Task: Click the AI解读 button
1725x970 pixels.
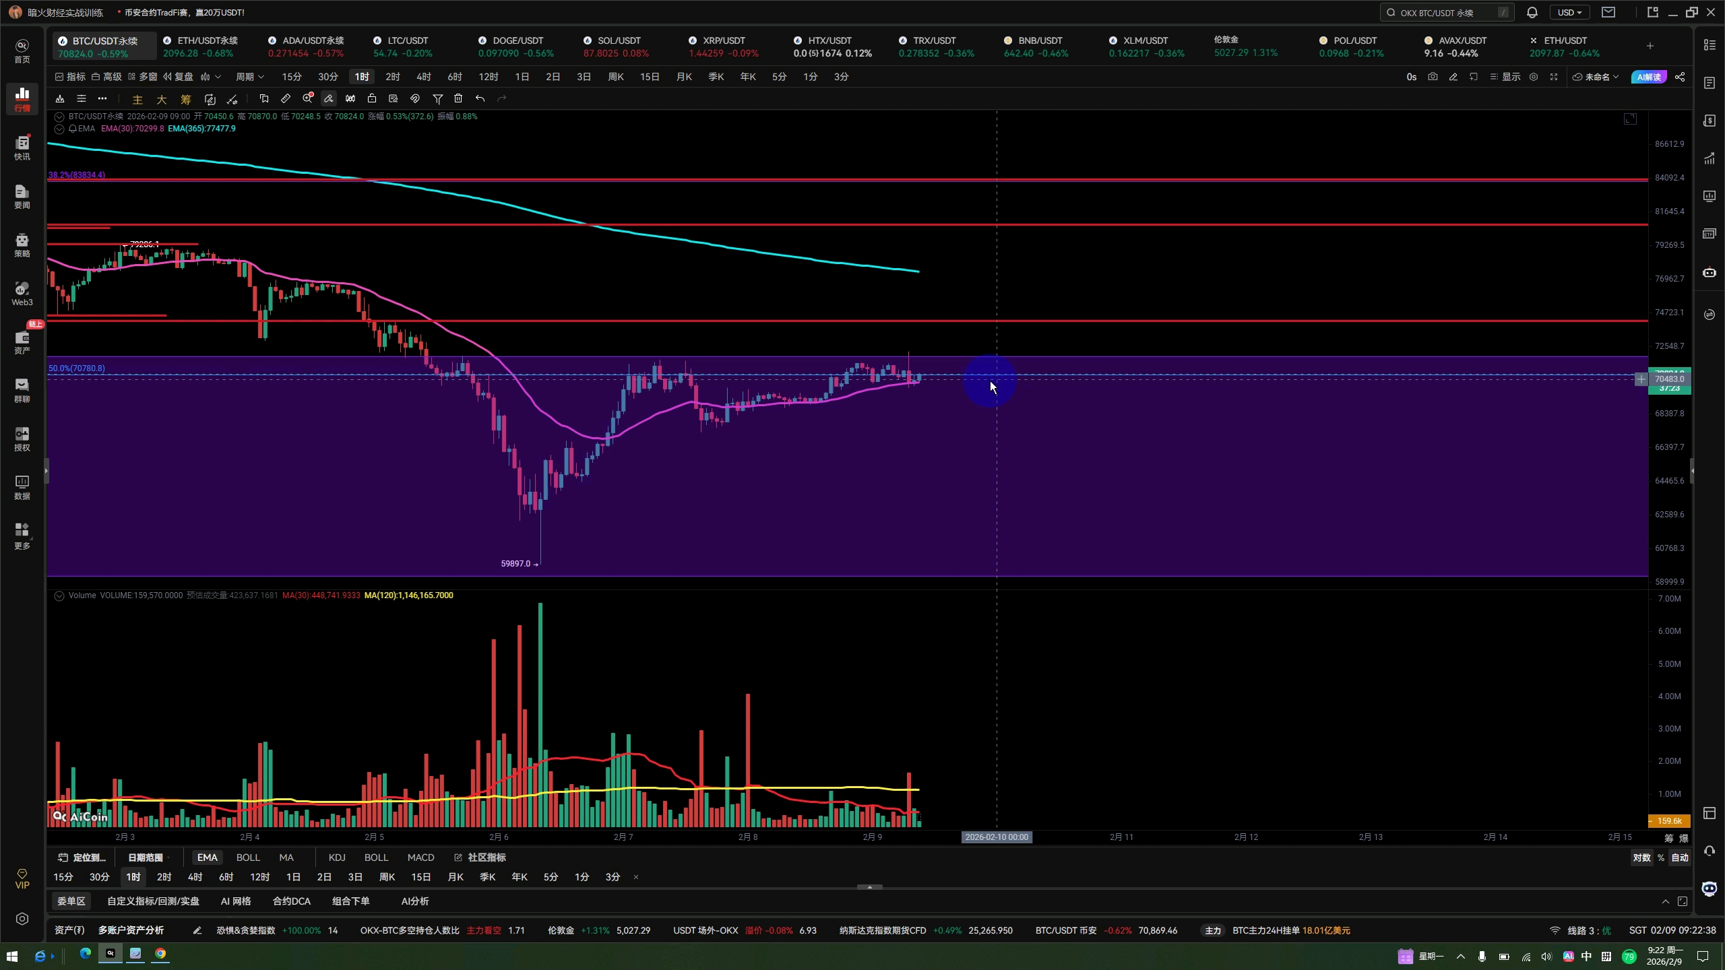Action: tap(1648, 77)
